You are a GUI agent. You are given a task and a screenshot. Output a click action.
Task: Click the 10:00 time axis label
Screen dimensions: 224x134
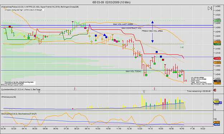(x=98, y=129)
